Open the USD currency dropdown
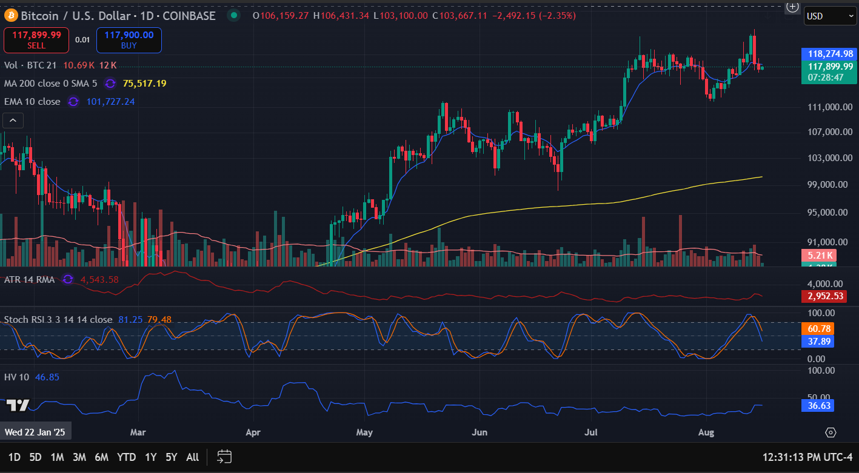This screenshot has width=859, height=473. click(x=829, y=16)
